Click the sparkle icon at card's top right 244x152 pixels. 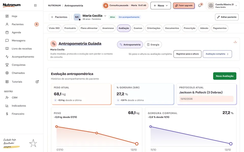(235, 42)
